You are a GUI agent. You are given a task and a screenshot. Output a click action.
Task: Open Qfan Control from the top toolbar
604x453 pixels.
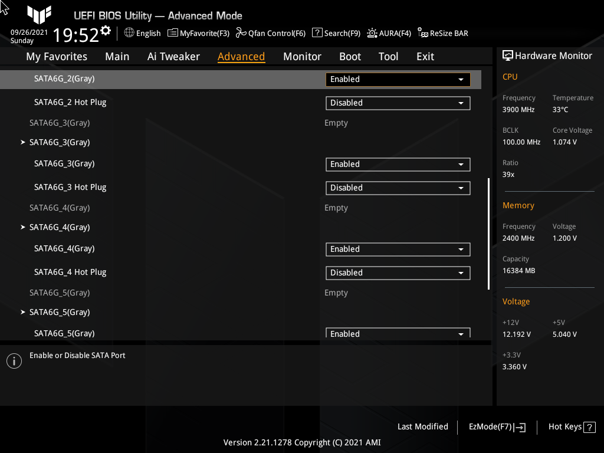pyautogui.click(x=270, y=33)
